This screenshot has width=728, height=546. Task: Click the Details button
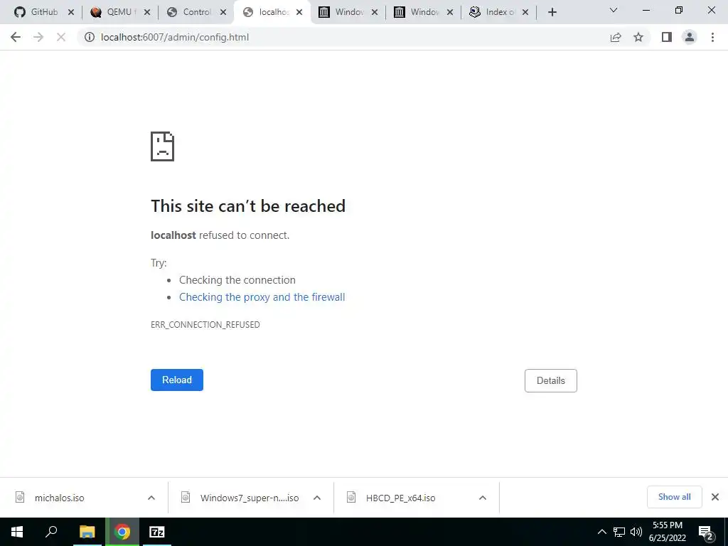(551, 381)
